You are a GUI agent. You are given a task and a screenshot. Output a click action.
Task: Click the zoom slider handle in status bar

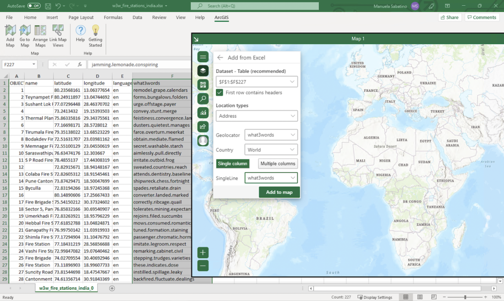click(x=465, y=297)
